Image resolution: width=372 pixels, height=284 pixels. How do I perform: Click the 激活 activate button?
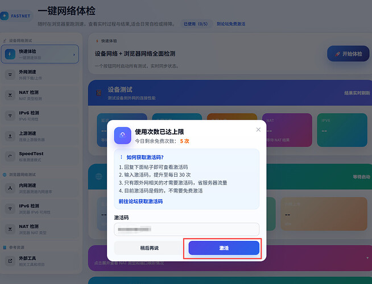[224, 248]
